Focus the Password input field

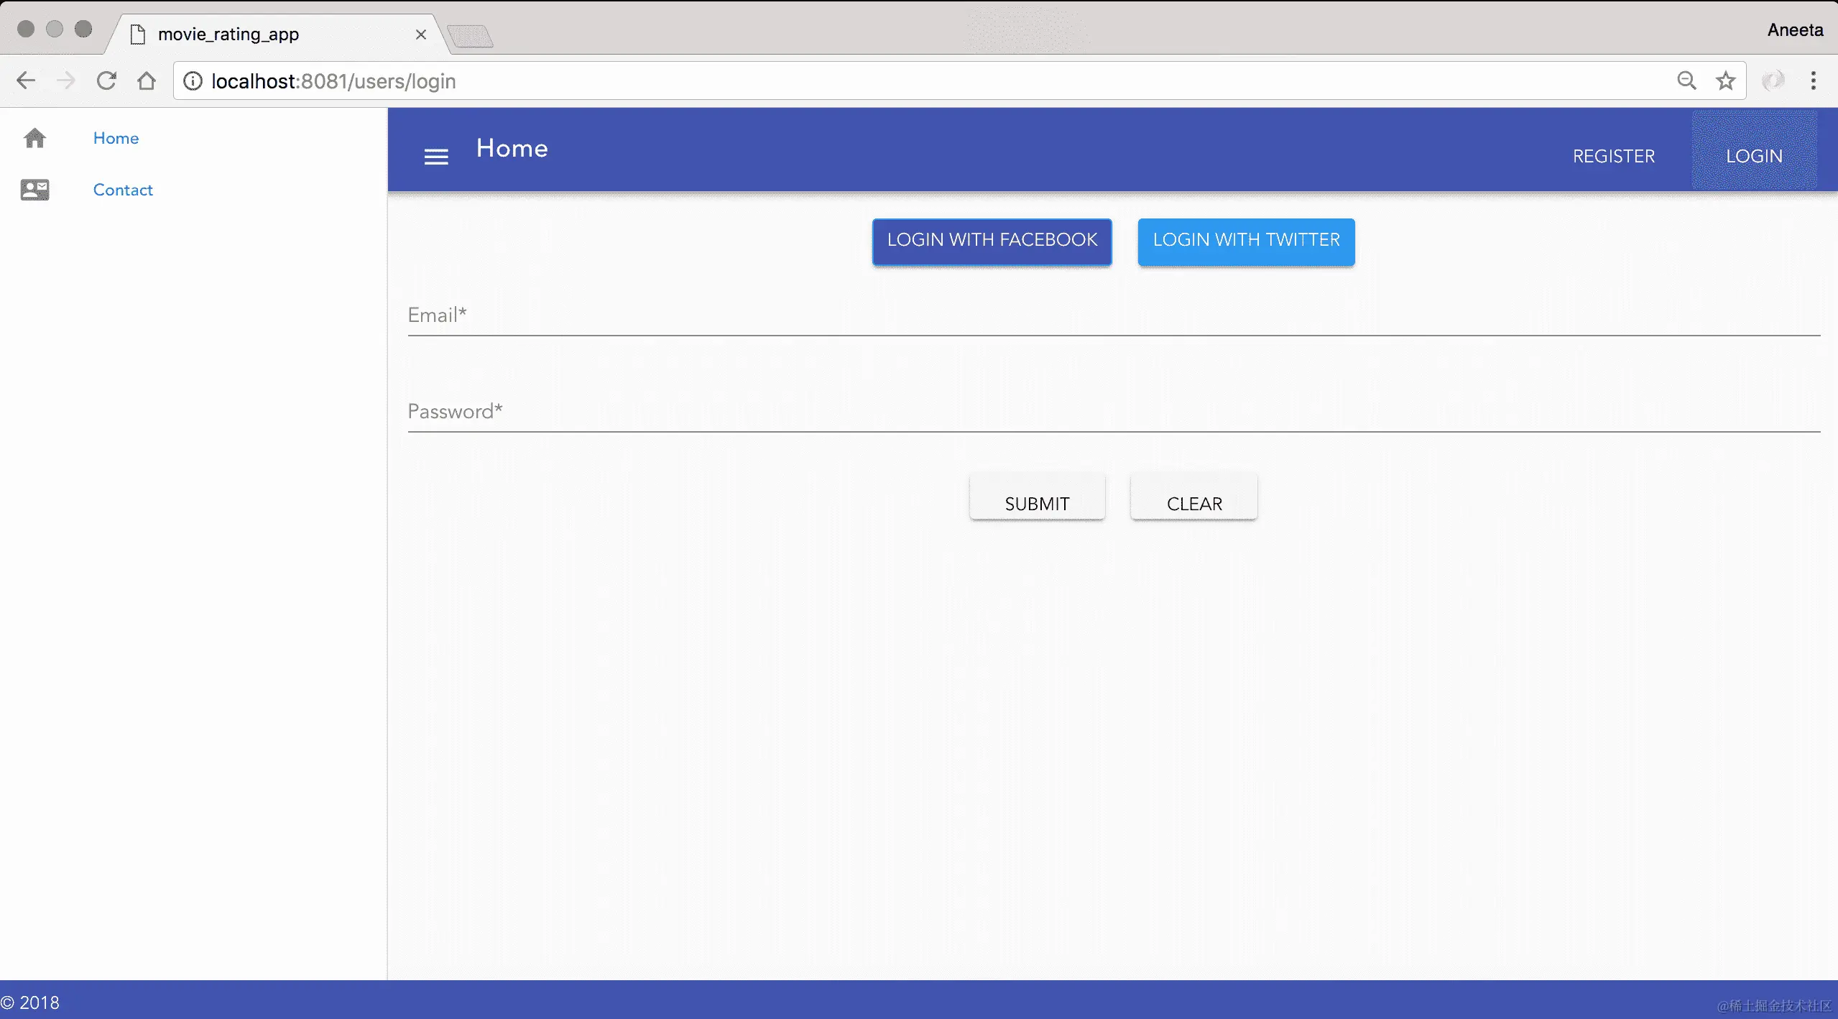[1114, 412]
